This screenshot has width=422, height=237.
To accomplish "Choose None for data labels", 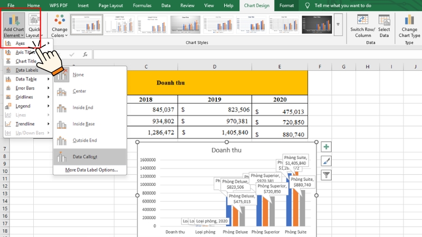I will pyautogui.click(x=90, y=75).
